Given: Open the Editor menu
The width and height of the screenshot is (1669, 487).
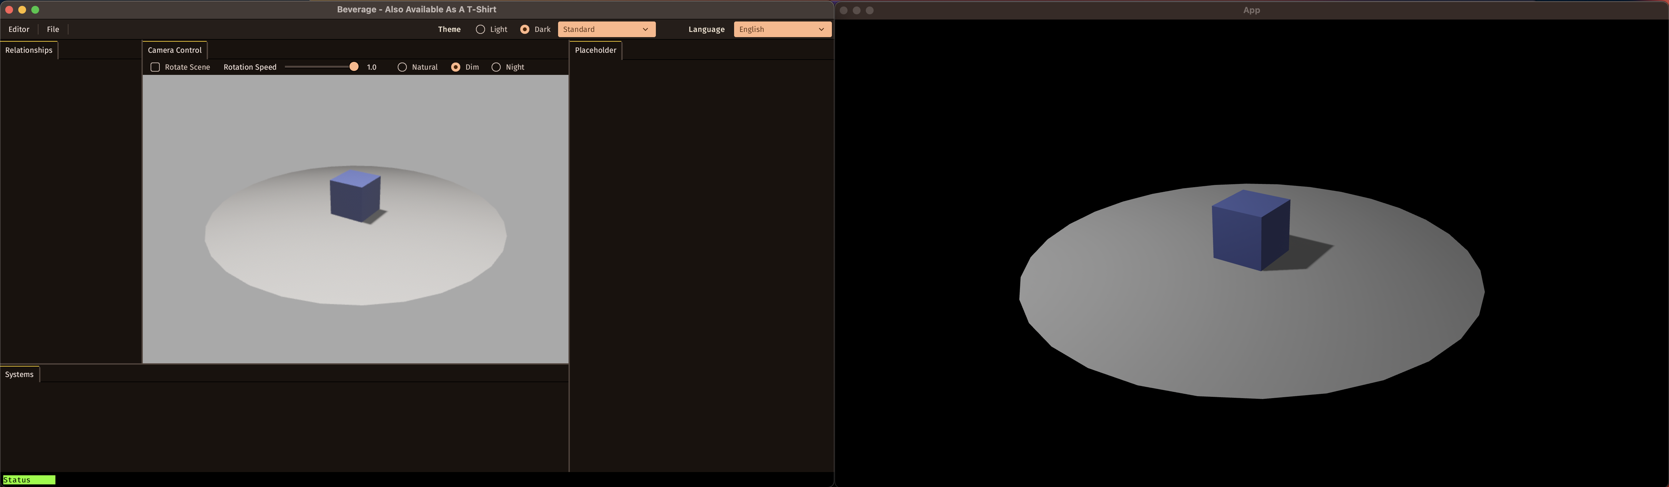Looking at the screenshot, I should pos(19,30).
